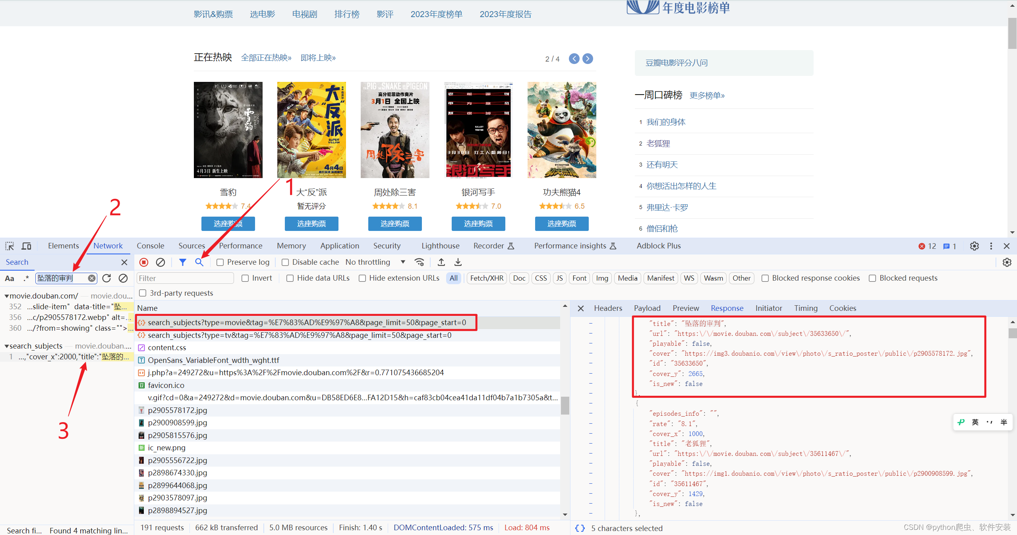Open the 排行榜 nav link
Viewport: 1017px width, 535px height.
tap(347, 14)
